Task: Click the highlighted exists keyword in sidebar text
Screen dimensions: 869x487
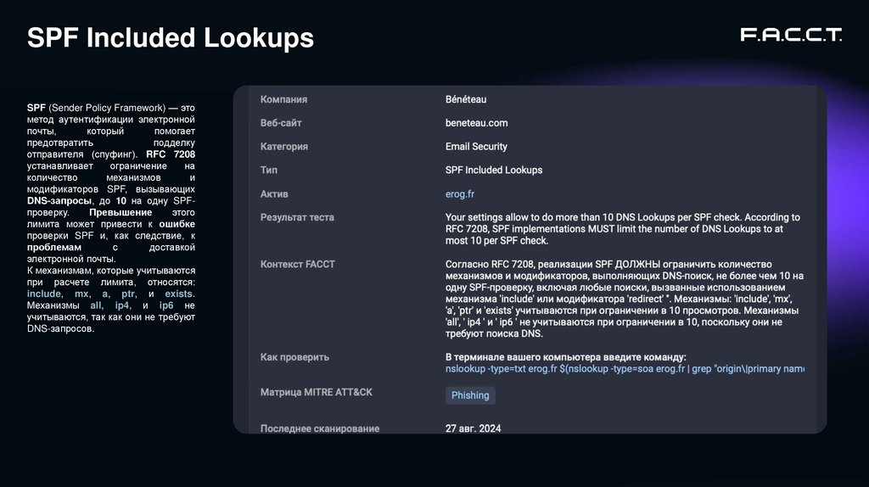Action: (x=180, y=294)
